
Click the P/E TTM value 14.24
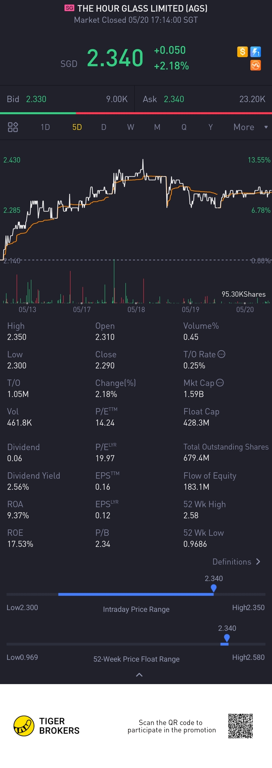[x=105, y=423]
